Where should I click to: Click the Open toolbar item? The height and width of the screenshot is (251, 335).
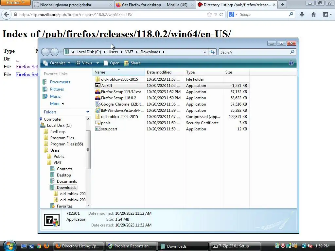tap(112, 63)
